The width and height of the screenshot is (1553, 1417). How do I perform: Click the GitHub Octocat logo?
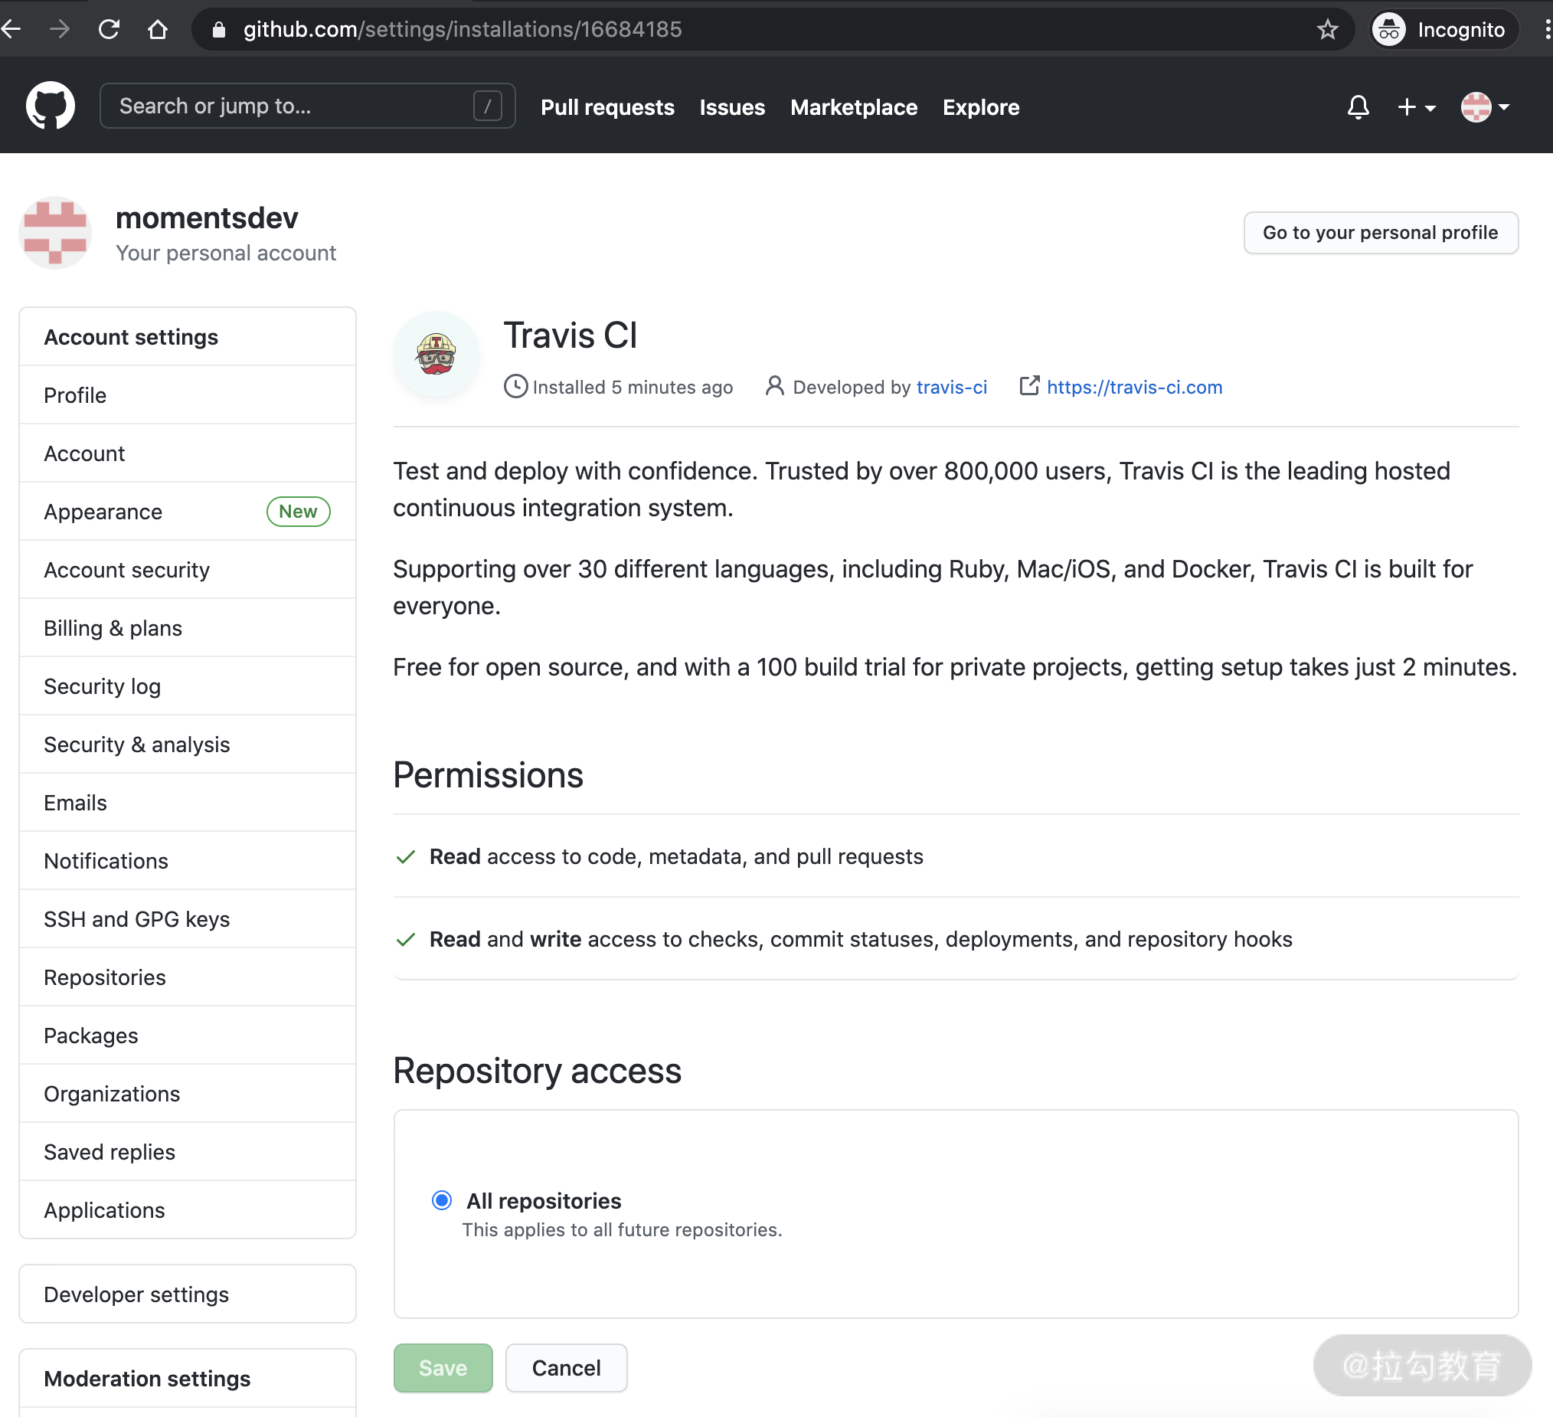tap(50, 106)
